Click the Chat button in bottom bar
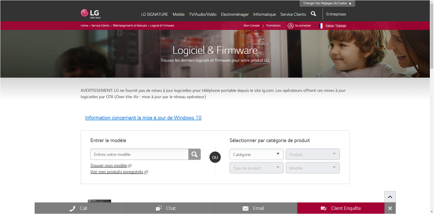Screen dimensions: 434x214 (x=166, y=208)
